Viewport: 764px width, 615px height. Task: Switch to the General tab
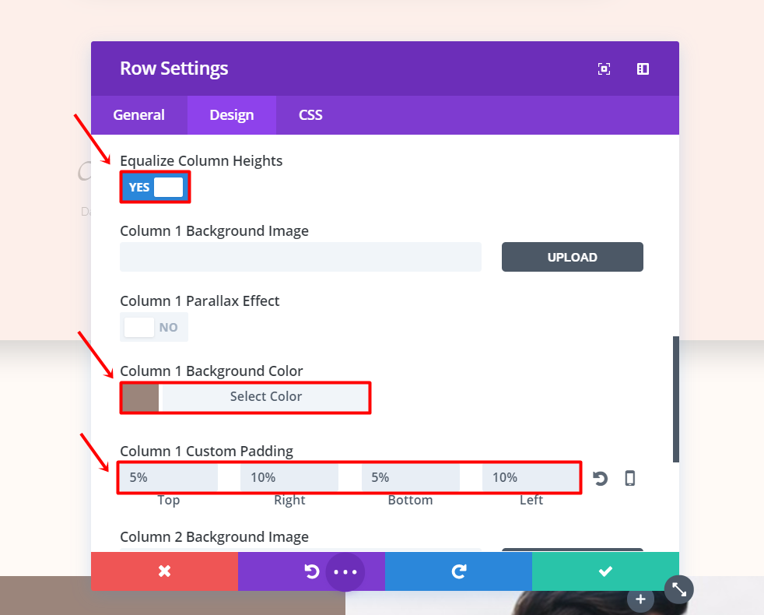pos(138,115)
